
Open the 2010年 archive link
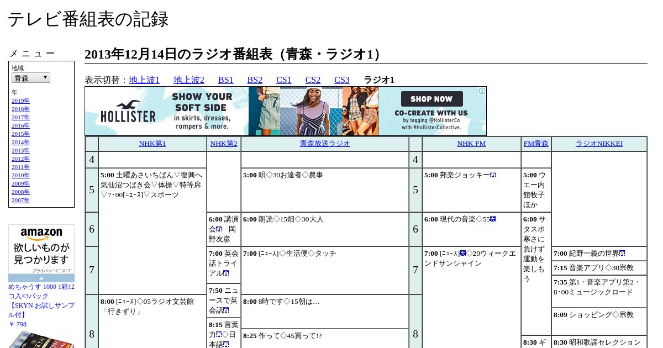point(21,176)
